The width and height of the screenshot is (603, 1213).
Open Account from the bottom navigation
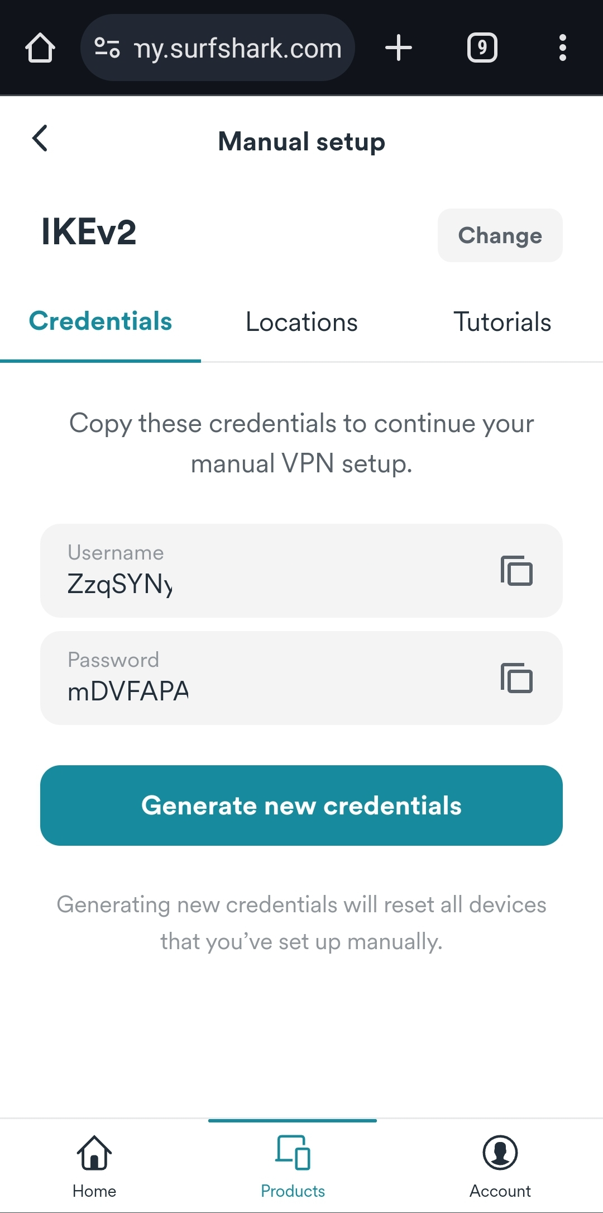pos(500,1165)
